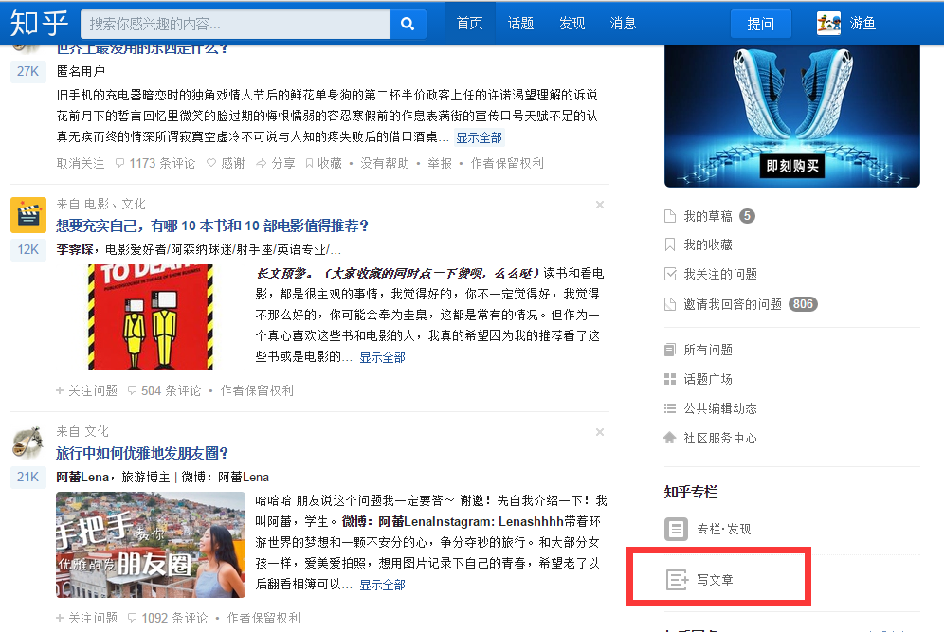Open the 游鱼 username menu

(x=862, y=24)
